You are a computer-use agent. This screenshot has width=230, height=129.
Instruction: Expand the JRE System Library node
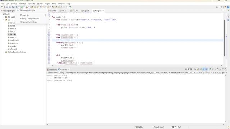pos(4,17)
